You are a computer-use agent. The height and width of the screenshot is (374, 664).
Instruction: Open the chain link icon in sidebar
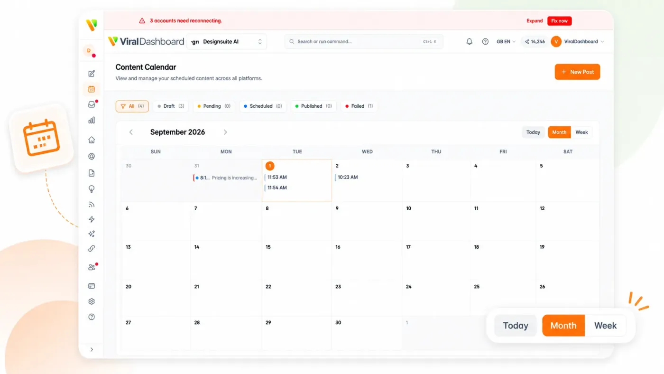[92, 248]
